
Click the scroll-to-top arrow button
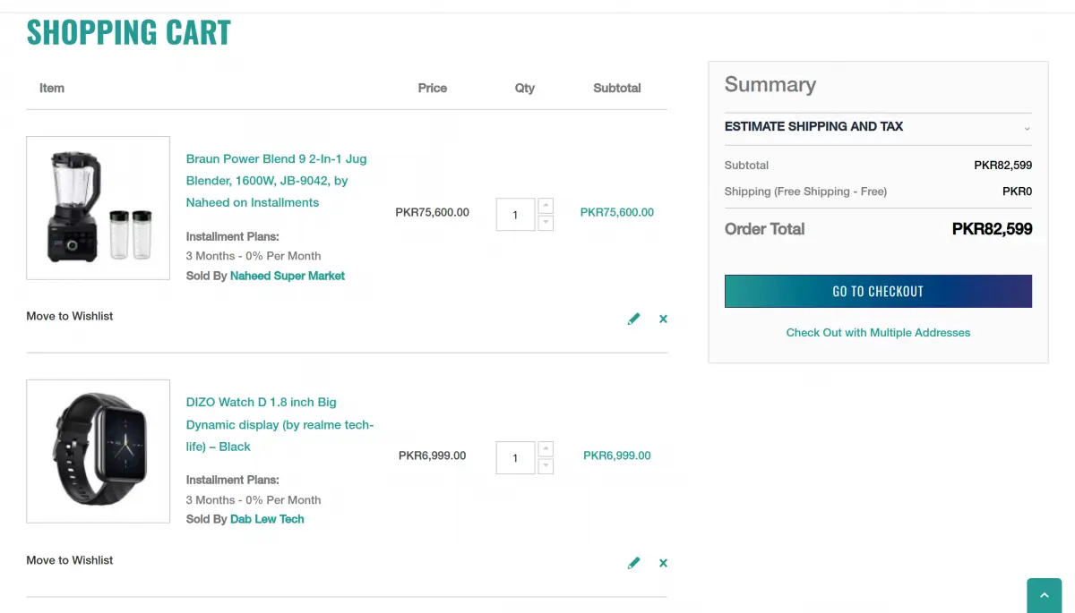[x=1043, y=596]
